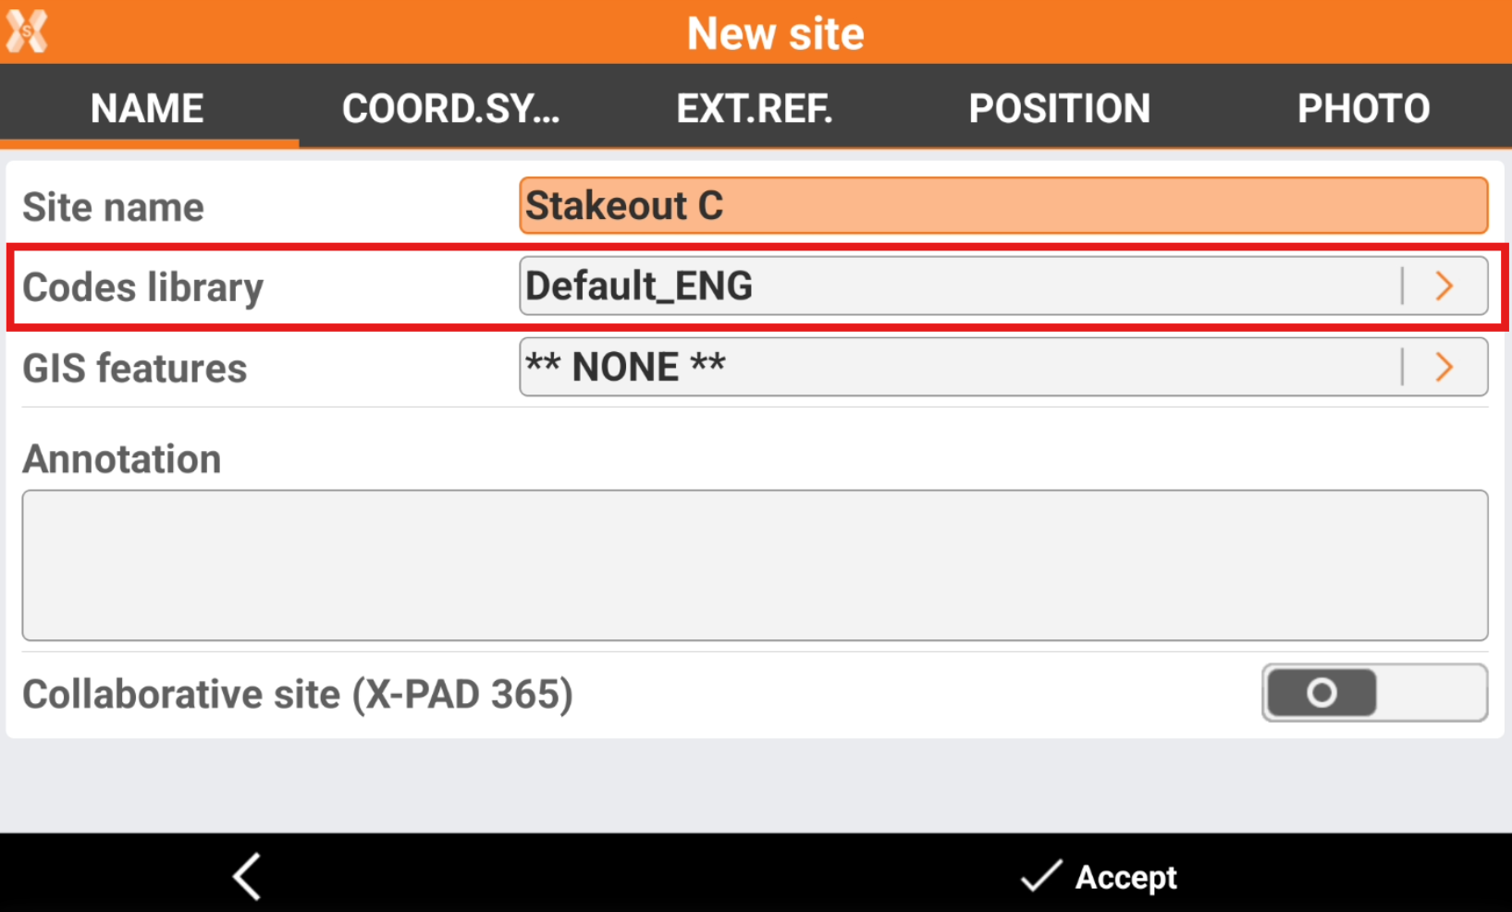Screen dimensions: 1512x912
Task: Click the checkmark icon beside Accept
Action: [1040, 876]
